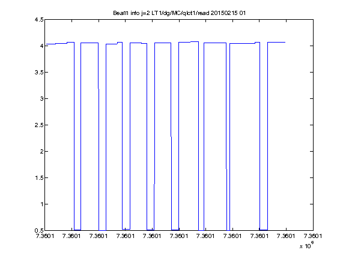The image size is (346, 259).
Task: Select the 0.5 label at the y-axis origin
Action: (x=39, y=231)
